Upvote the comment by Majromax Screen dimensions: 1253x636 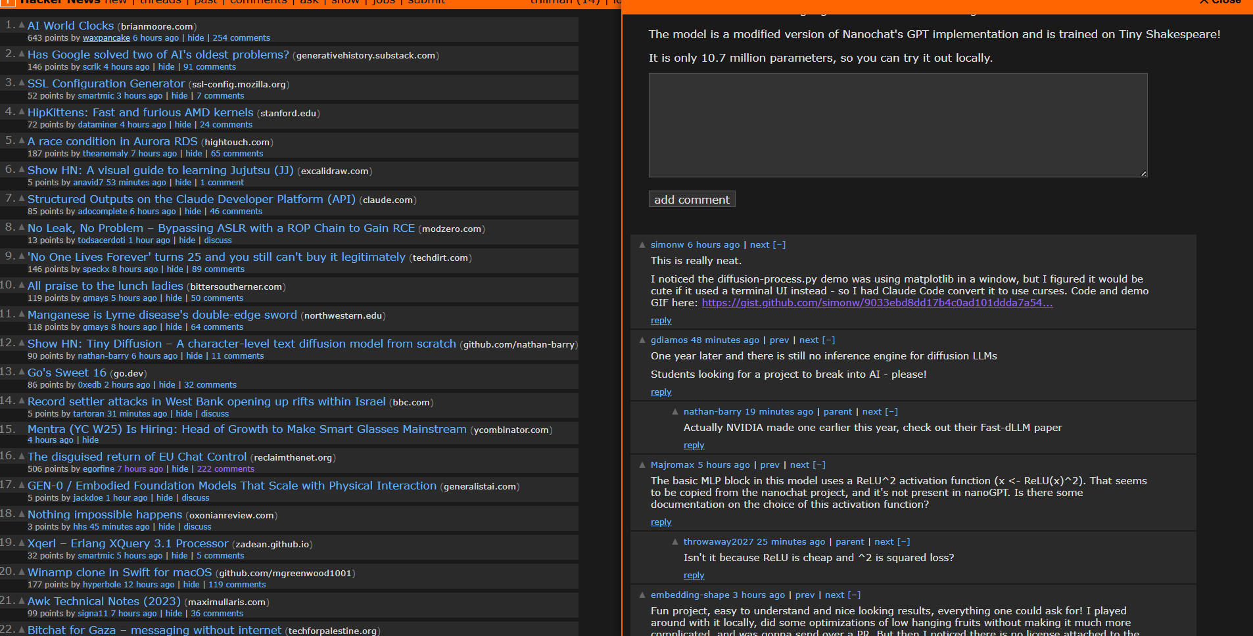point(642,465)
